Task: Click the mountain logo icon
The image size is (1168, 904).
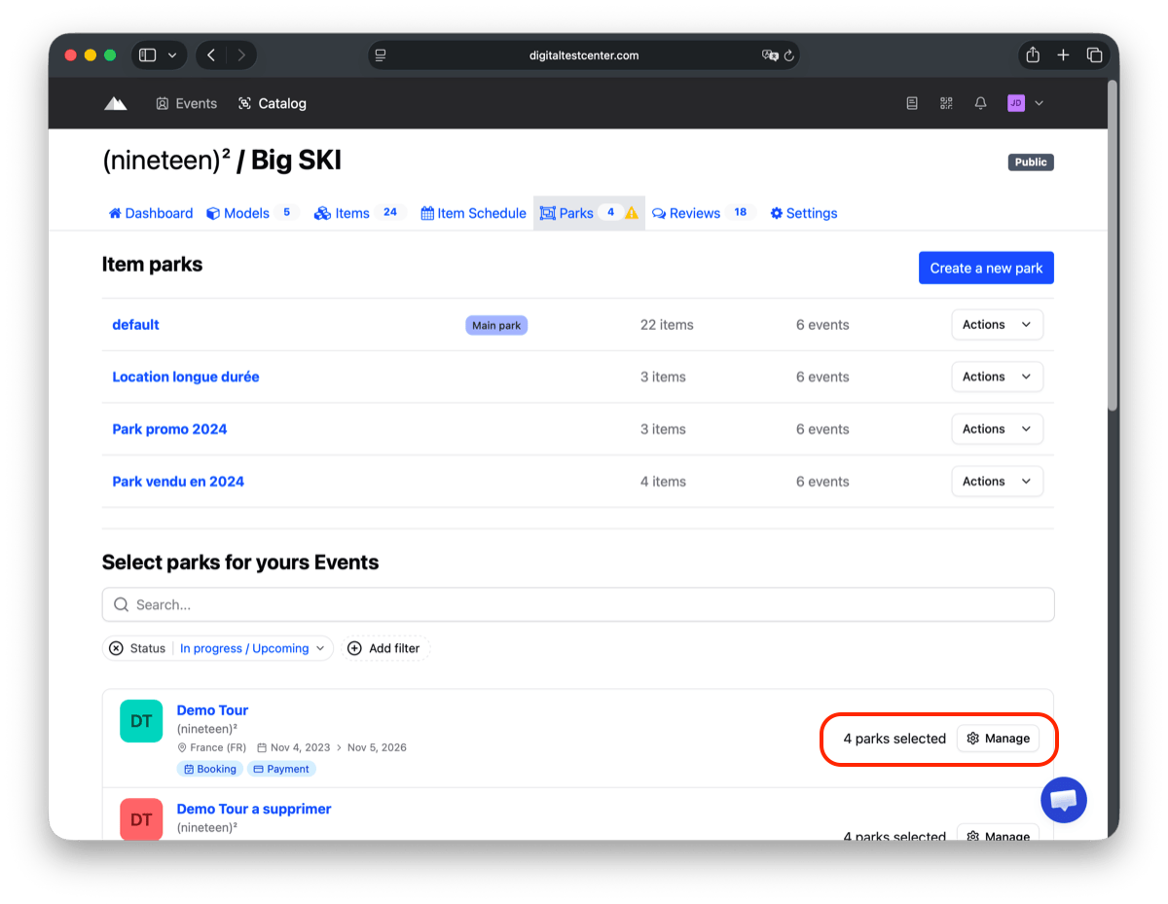Action: (x=116, y=103)
